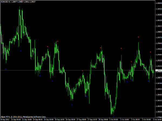Screen dimensions: 162x121
Task: Click the 28 Sep 08:00 time label
Action: pos(103,120)
